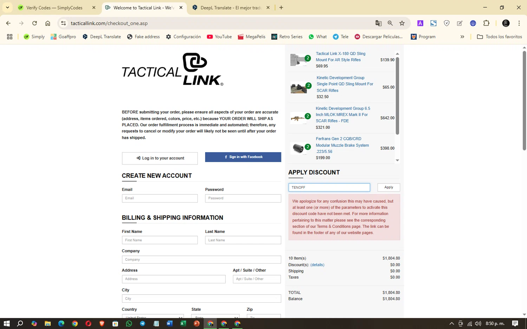This screenshot has height=329, width=527.
Task: Open browser home page
Action: tap(48, 23)
